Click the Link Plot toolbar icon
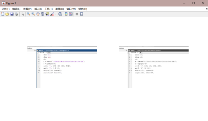The height and width of the screenshot is (121, 208). click(x=60, y=14)
